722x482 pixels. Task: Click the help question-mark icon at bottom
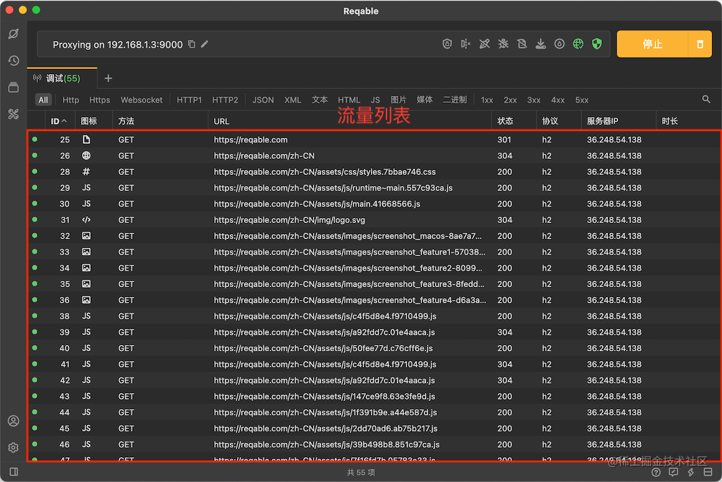coord(657,472)
